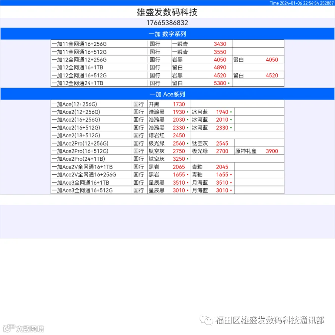The width and height of the screenshot is (335, 335).
Task: Select the price 1730
Action: (x=179, y=104)
